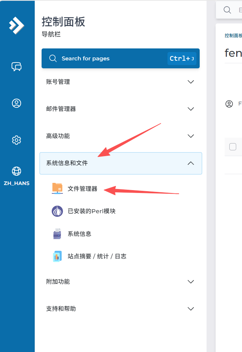Click the DirectAdmin logo icon
This screenshot has height=352, width=242.
click(x=16, y=25)
